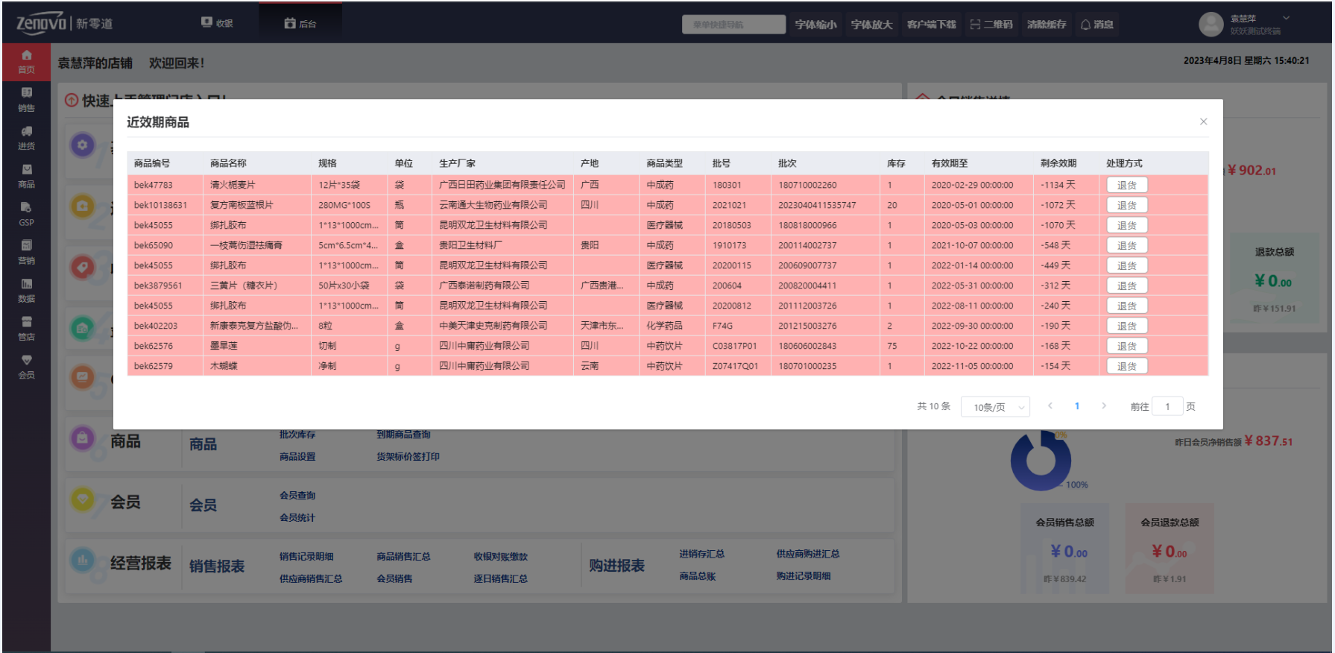Open the 数据 data sidebar icon

click(x=26, y=290)
